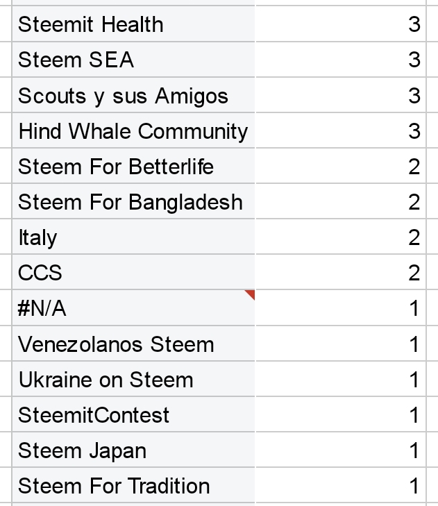This screenshot has height=506, width=438.
Task: Click the Italy cell
Action: coord(133,237)
